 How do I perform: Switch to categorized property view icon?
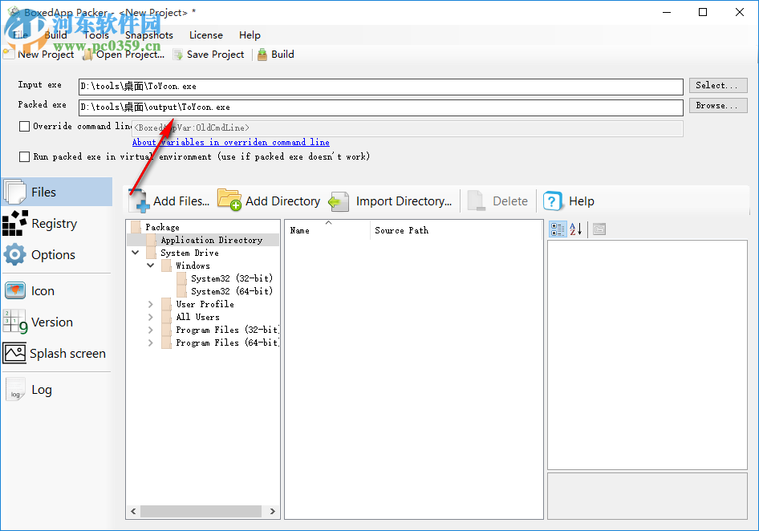(x=558, y=229)
